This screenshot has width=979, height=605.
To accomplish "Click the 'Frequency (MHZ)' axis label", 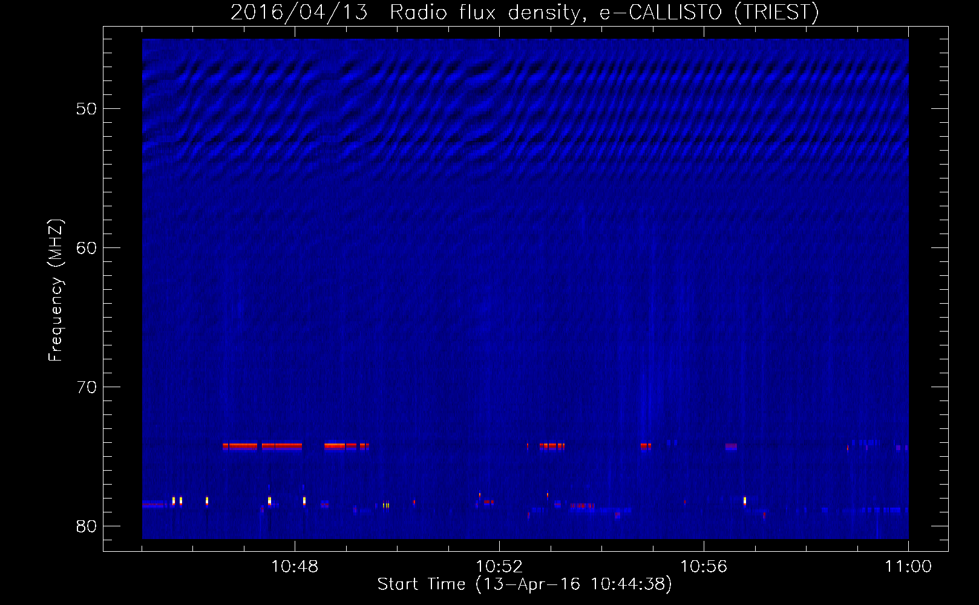I will 55,290.
